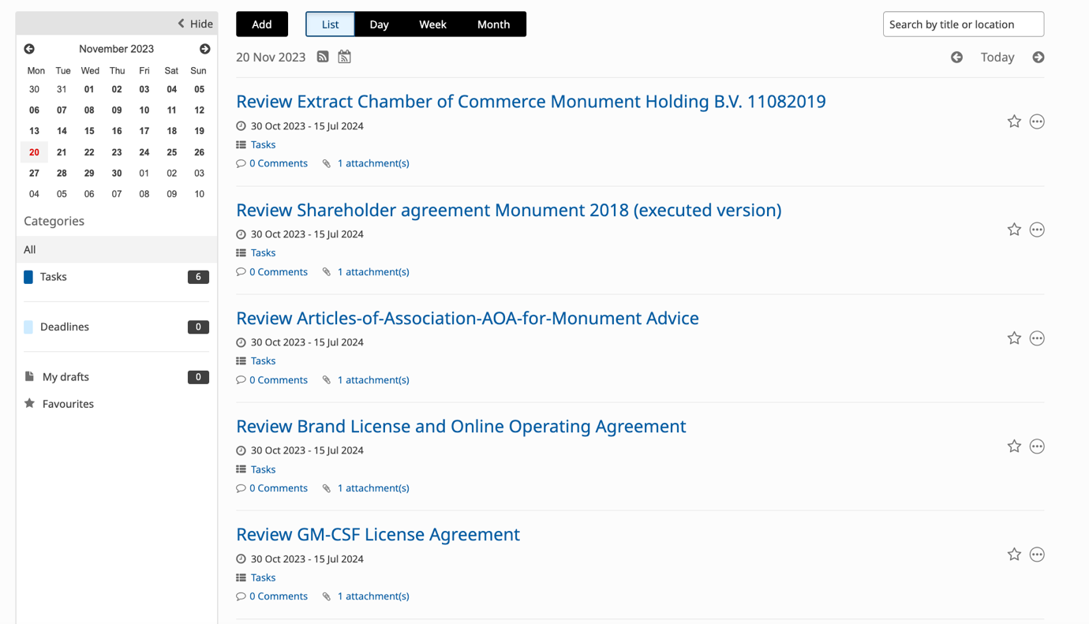Favourite the Shareholder agreement Monument 2018 task

pyautogui.click(x=1014, y=230)
